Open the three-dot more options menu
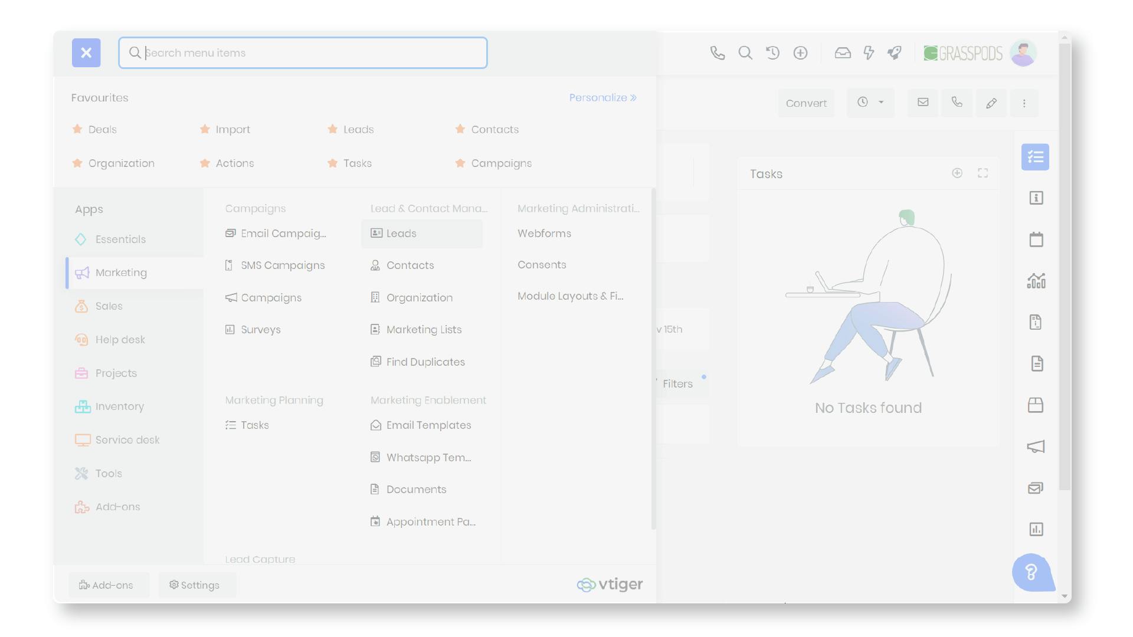This screenshot has height=637, width=1133. tap(1024, 103)
